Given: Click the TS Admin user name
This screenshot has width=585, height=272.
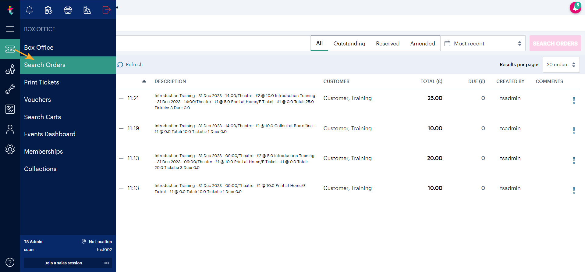Looking at the screenshot, I should (33, 242).
